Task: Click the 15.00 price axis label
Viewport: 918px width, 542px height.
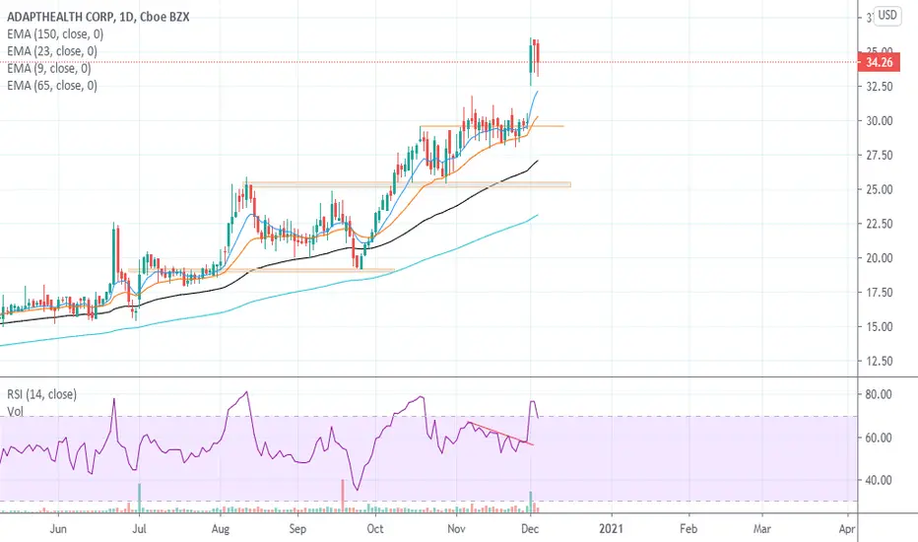Action: coord(880,327)
